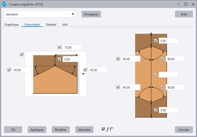Select the Info tab
The width and height of the screenshot is (197, 137).
65,24
